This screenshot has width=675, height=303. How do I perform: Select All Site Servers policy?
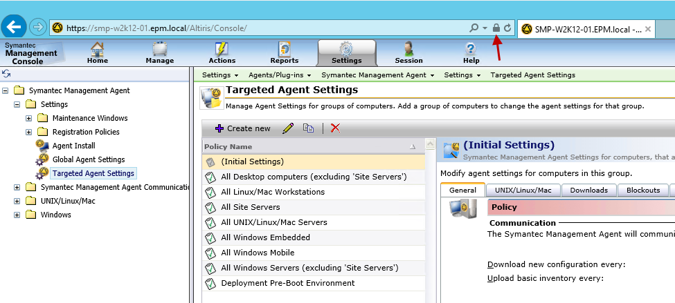[x=314, y=207]
